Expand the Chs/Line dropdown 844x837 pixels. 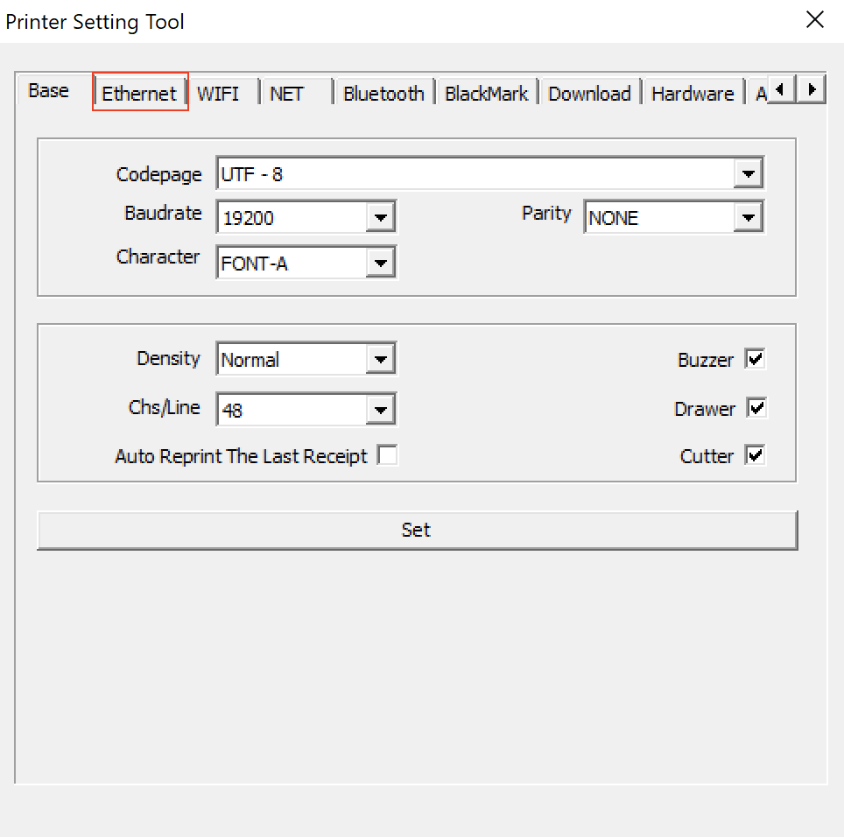(380, 409)
